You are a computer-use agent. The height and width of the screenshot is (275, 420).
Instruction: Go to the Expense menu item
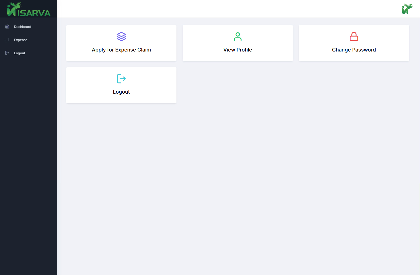21,40
